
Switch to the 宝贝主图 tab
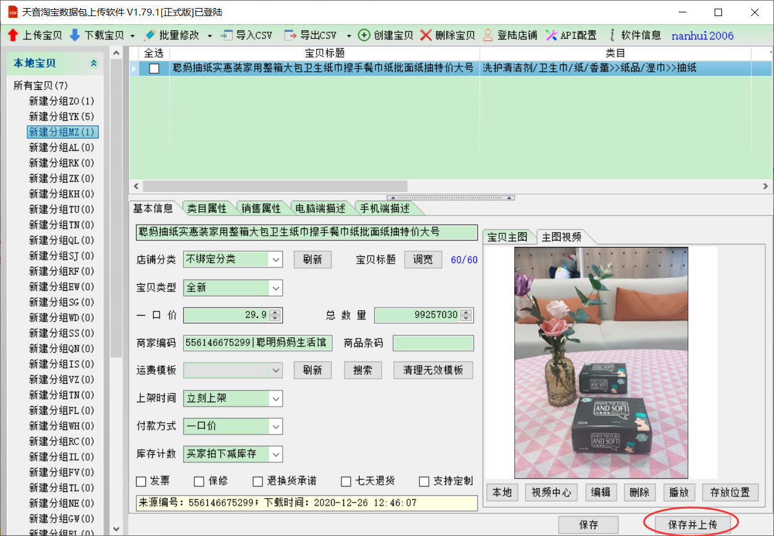tap(507, 237)
